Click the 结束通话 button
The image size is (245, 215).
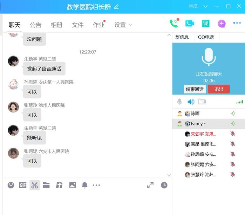(x=195, y=89)
